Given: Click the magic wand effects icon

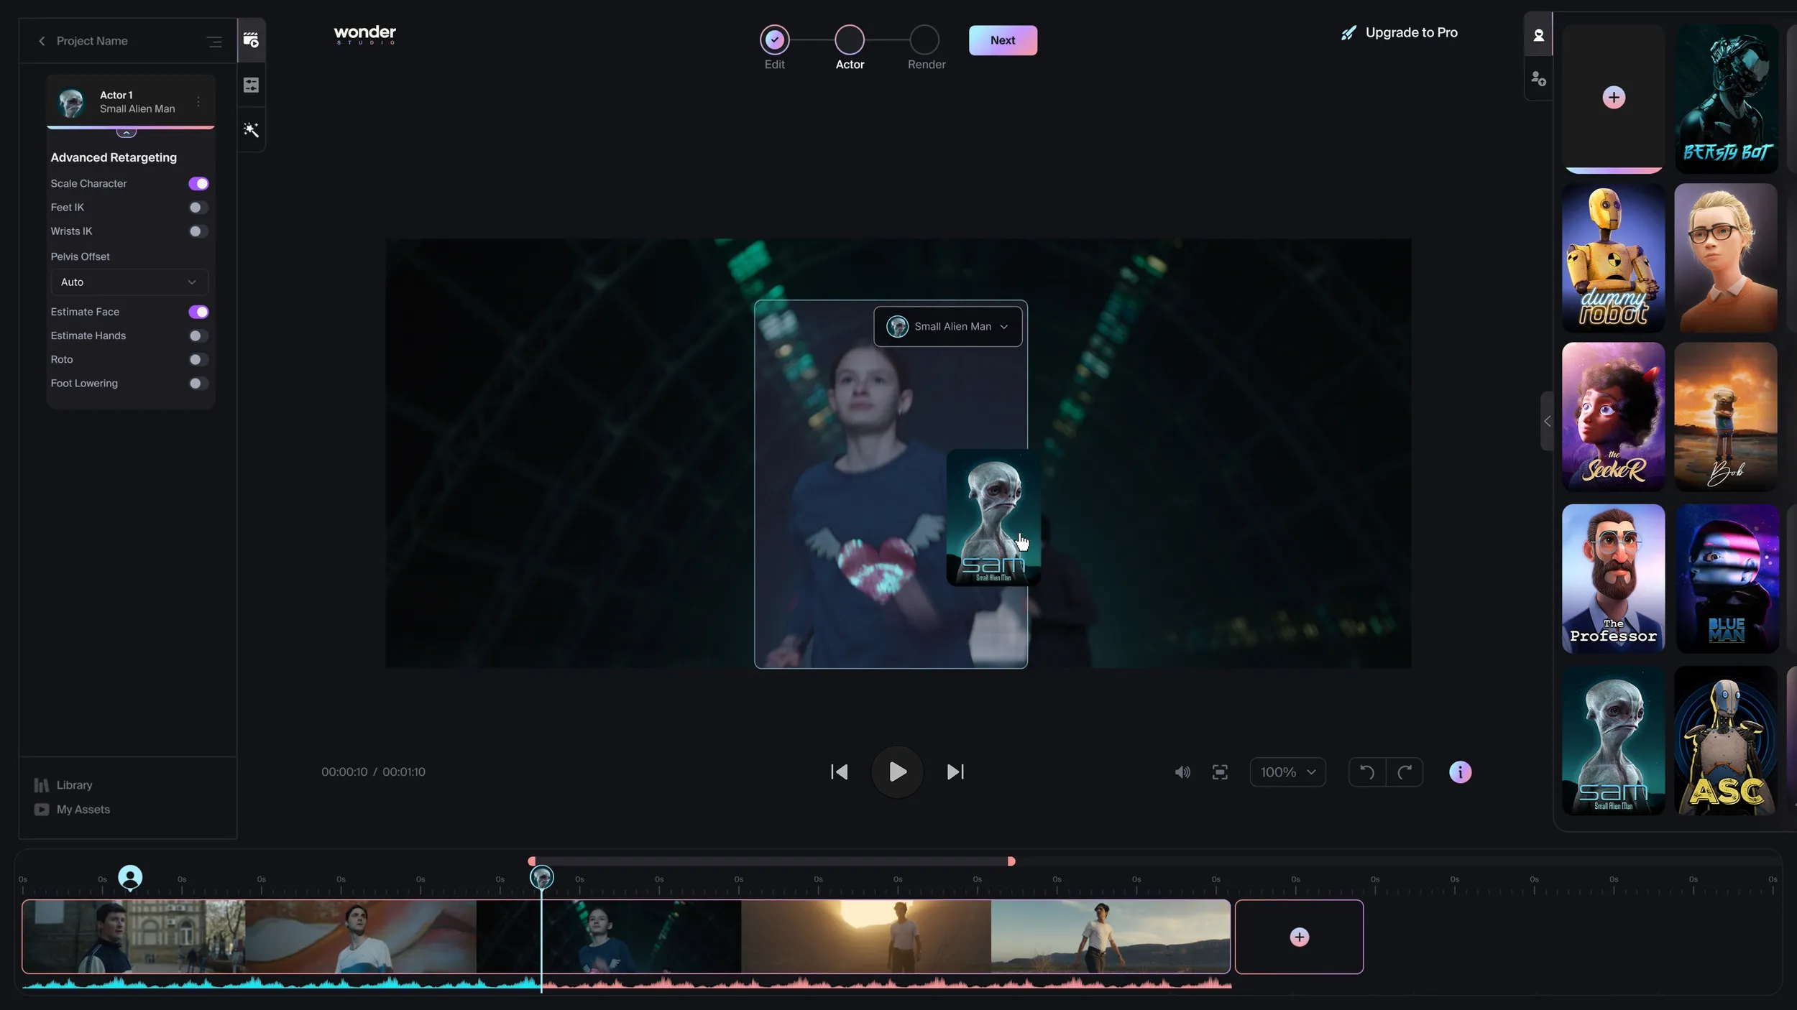Looking at the screenshot, I should click(251, 130).
